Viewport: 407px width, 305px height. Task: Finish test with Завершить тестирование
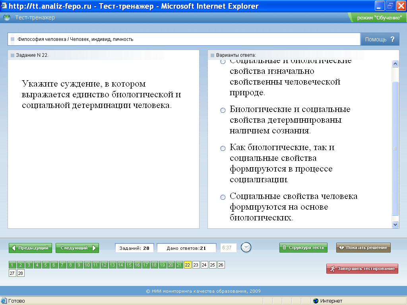(x=362, y=269)
